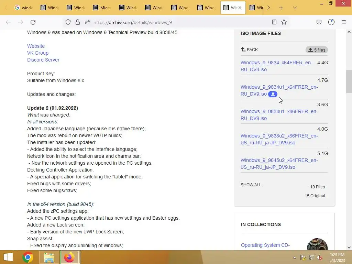Toggle Reader View icon
352x264 pixels.
(x=274, y=22)
